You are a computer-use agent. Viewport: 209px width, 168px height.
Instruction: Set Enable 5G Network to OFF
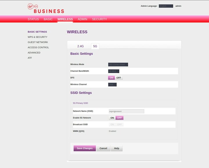point(120,118)
